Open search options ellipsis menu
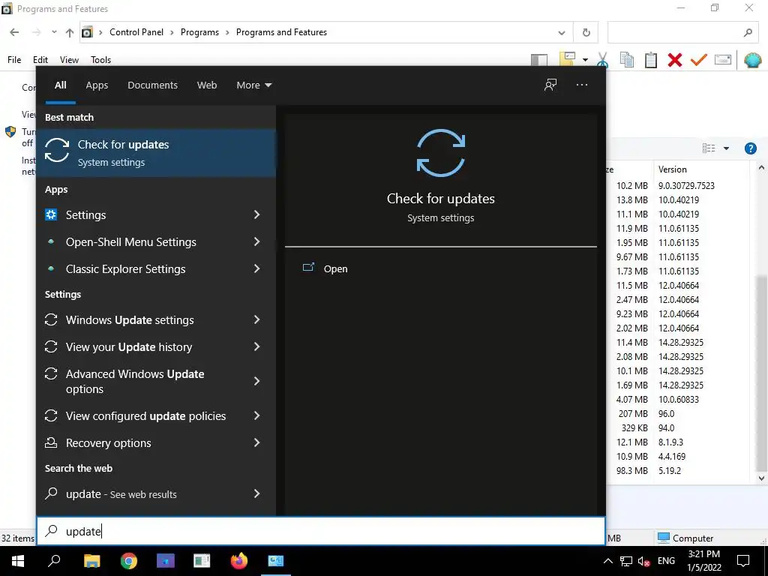The width and height of the screenshot is (768, 576). click(582, 85)
